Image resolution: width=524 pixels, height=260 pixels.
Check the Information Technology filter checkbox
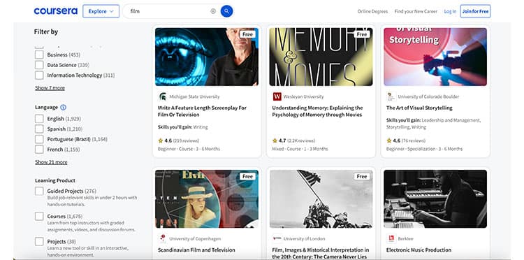(39, 75)
